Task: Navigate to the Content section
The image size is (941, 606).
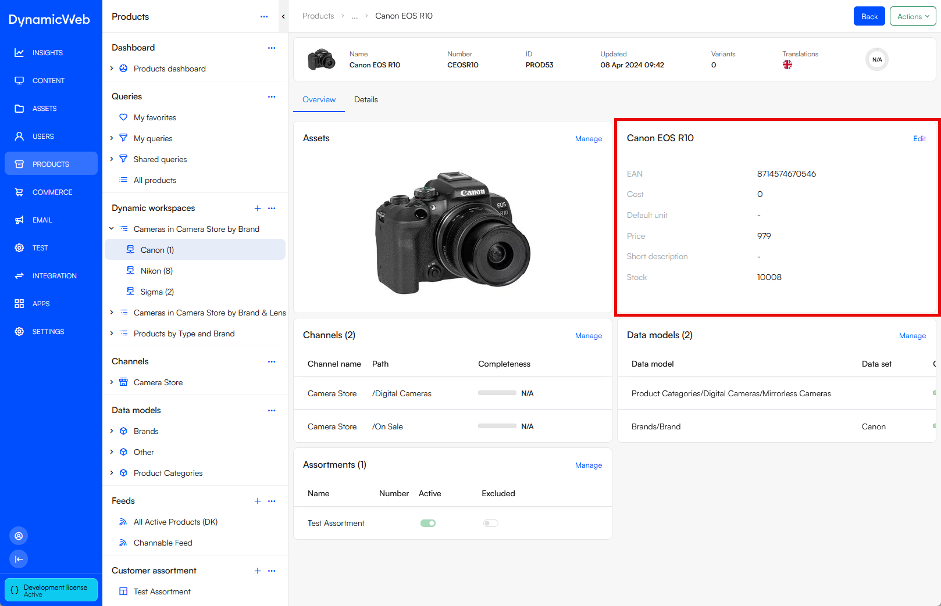Action: 48,80
